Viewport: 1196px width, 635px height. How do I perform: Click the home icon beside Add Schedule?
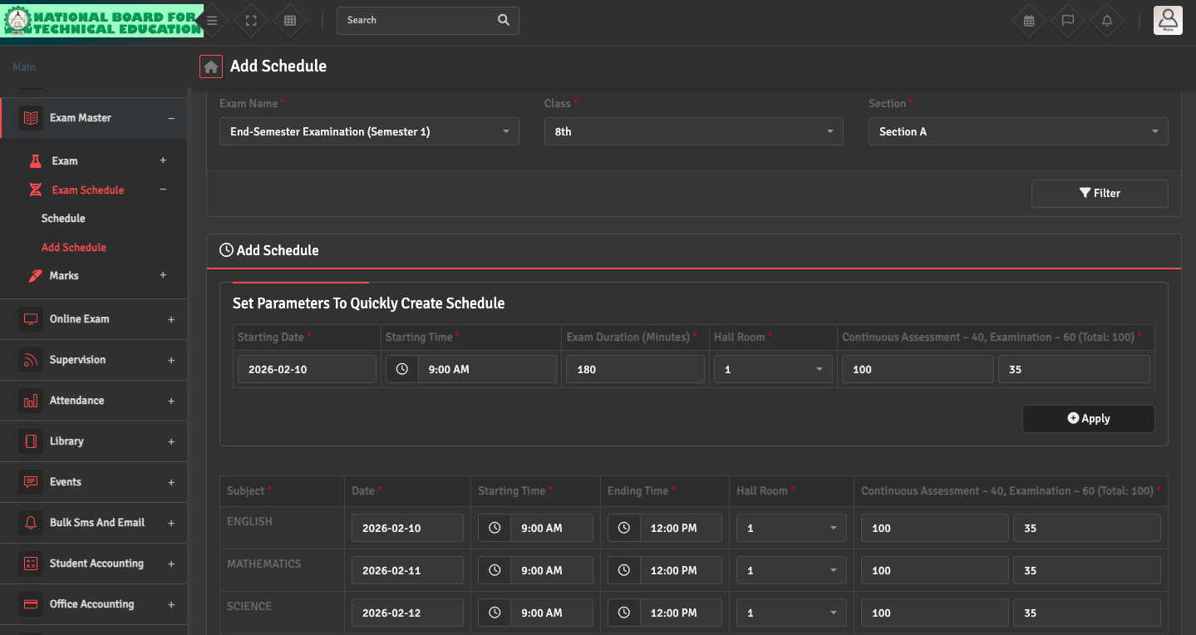pyautogui.click(x=211, y=66)
